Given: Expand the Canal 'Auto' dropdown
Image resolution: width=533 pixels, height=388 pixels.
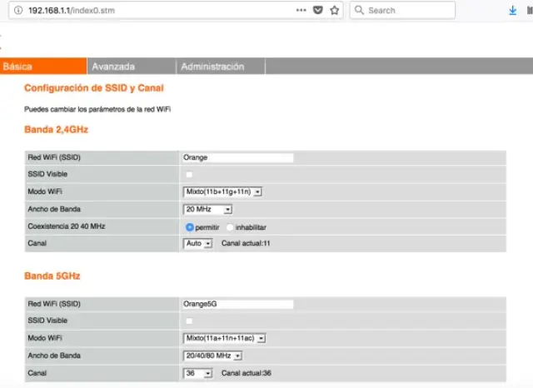Looking at the screenshot, I should coord(197,243).
